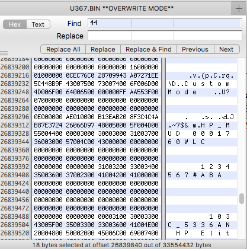Image resolution: width=247 pixels, height=249 pixels.
Task: Click hex group B87E3724
Action: (x=48, y=125)
